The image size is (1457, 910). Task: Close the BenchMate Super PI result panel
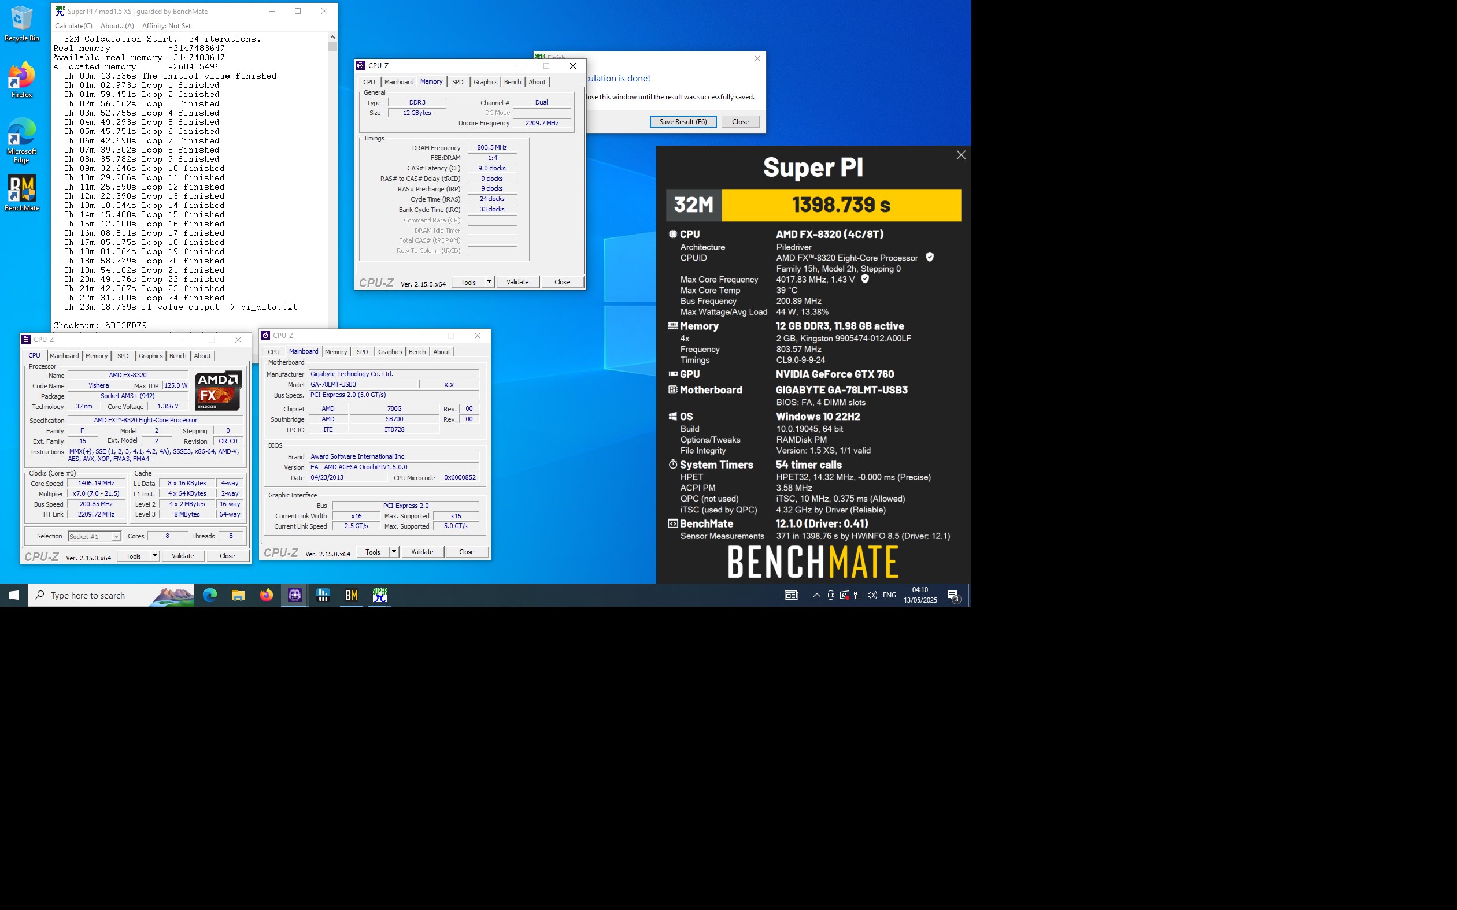coord(961,155)
